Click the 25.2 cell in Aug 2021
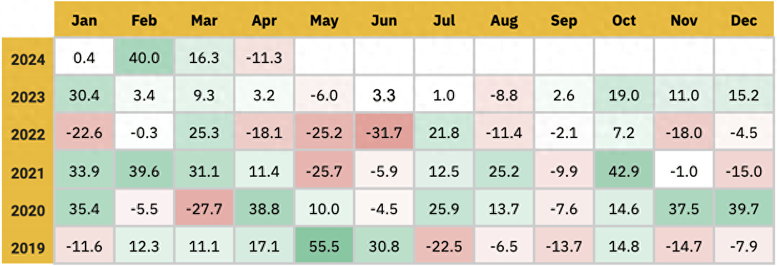The height and width of the screenshot is (266, 777). [x=504, y=170]
